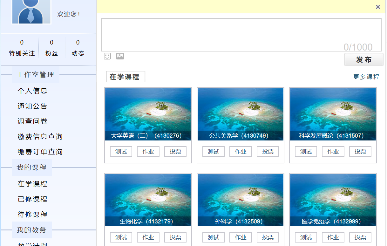The image size is (387, 246).
Task: Close the yellow notification banner
Action: [378, 7]
